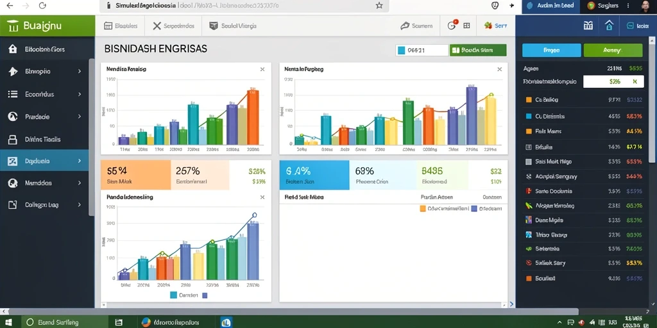Click the blue Eragaa button in right panel
This screenshot has width=657, height=328.
point(551,50)
